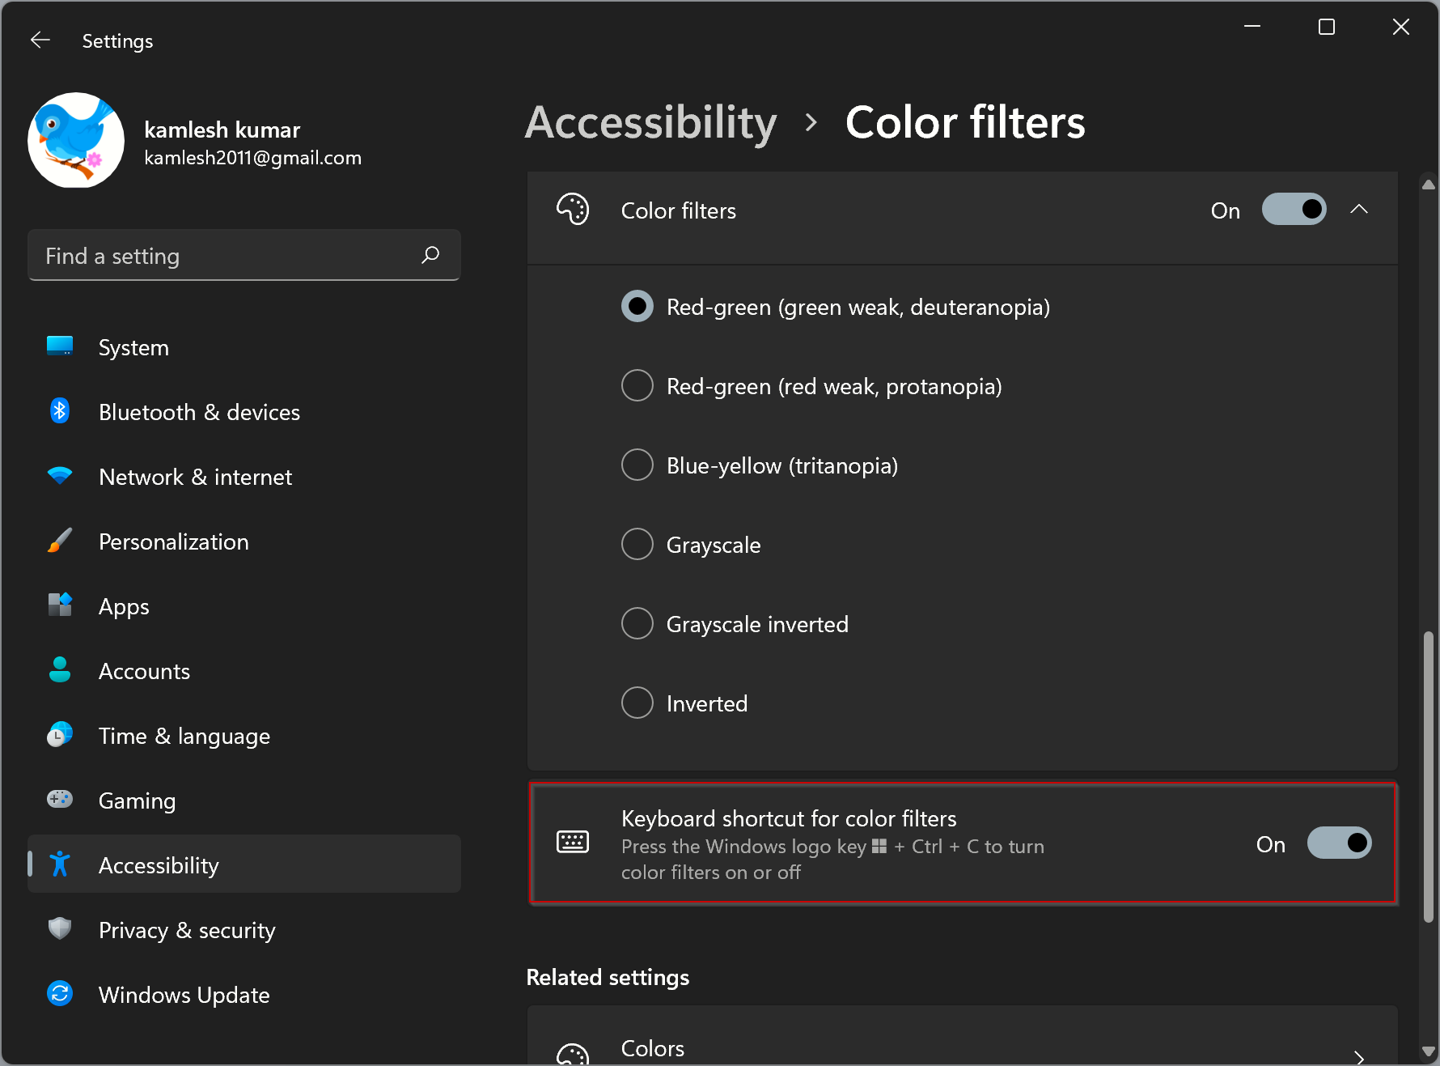Choose Grayscale inverted filter
Screen dimensions: 1440x1066
click(637, 623)
